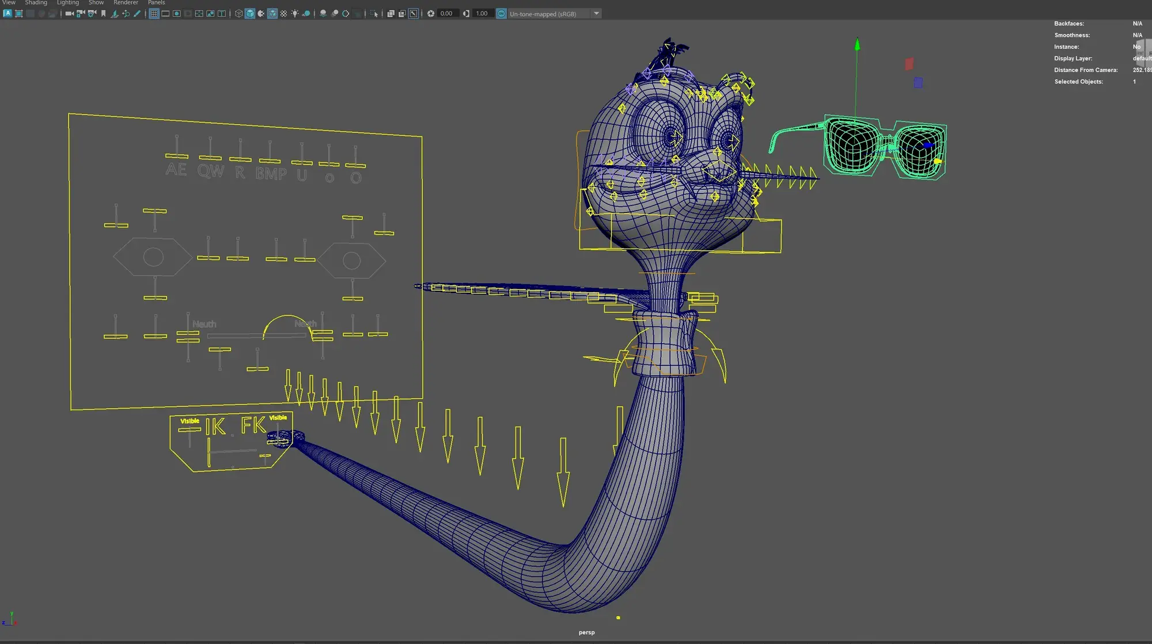Open the Renderer menu

[126, 3]
